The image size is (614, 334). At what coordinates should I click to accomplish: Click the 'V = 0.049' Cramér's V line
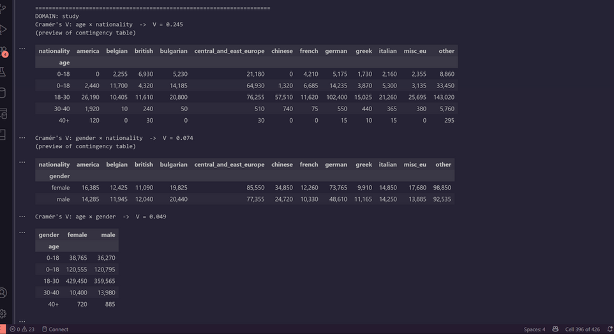[x=101, y=216]
